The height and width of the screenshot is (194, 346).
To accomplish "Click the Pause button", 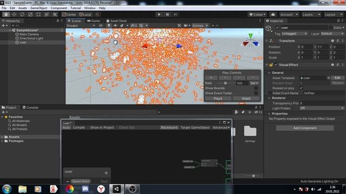I will point(167,15).
